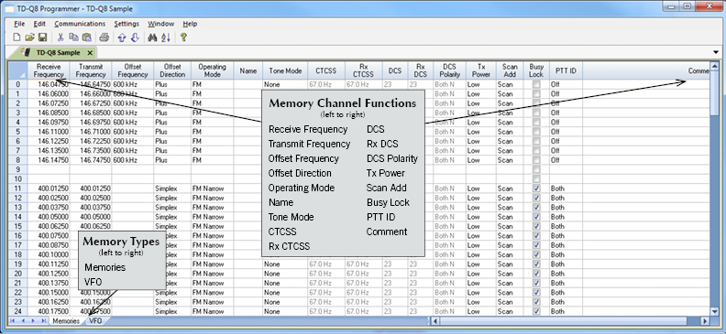
Task: Open Find using the binoculars icon
Action: [x=152, y=38]
